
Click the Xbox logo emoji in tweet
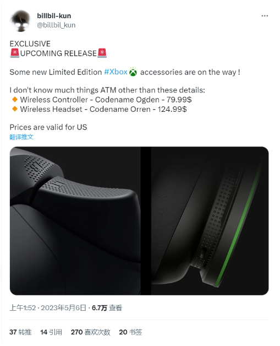tap(133, 72)
